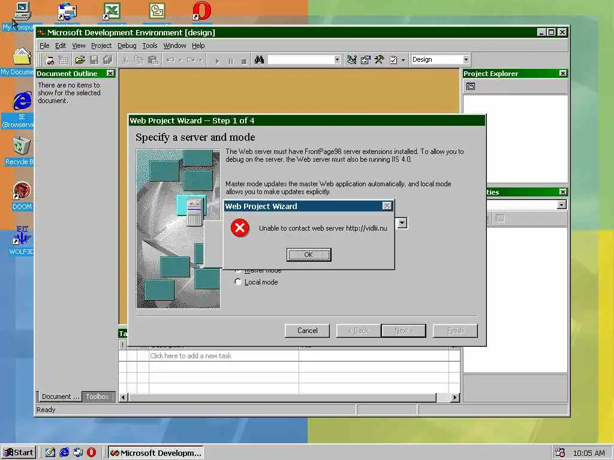Screen dimensions: 614x460
Task: Click Cancel in the Web Project Wizard
Action: tap(307, 331)
